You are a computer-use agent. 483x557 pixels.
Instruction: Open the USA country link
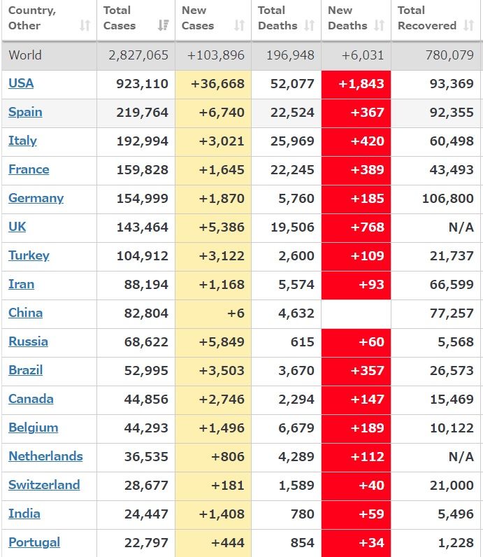click(21, 83)
